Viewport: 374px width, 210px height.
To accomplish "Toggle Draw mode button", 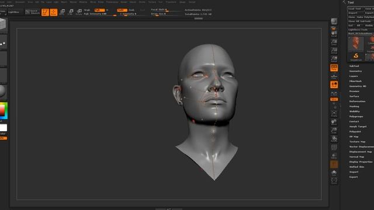I will pyautogui.click(x=54, y=12).
